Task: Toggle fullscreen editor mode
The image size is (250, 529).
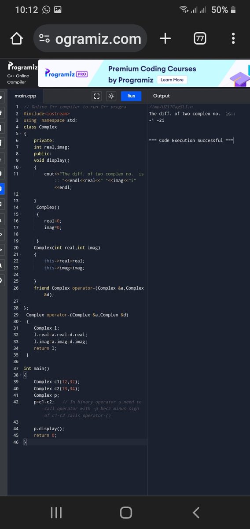Action: tap(97, 96)
